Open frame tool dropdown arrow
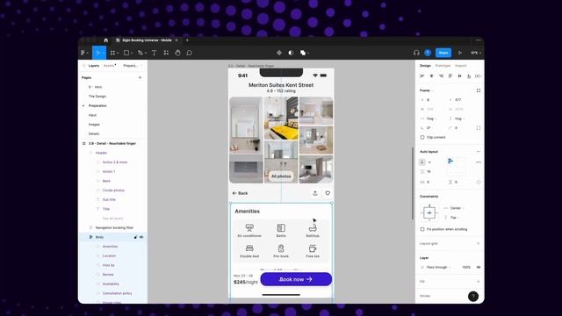Screen dimensions: 562x316 point(118,53)
